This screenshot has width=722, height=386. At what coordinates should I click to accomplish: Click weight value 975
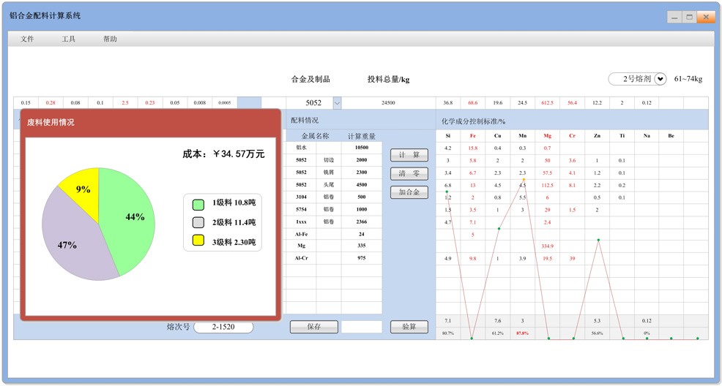362,258
